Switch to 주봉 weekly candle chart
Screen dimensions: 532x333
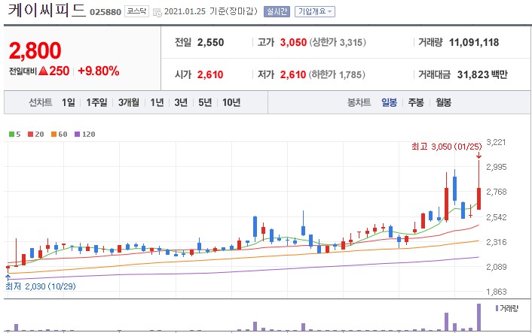pyautogui.click(x=416, y=102)
